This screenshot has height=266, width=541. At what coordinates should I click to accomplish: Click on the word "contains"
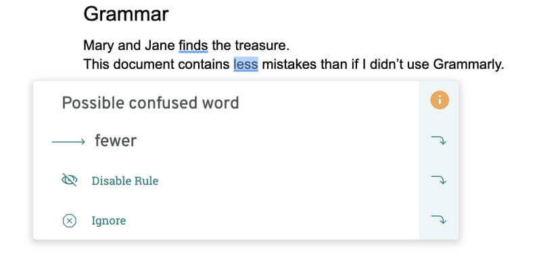point(204,64)
